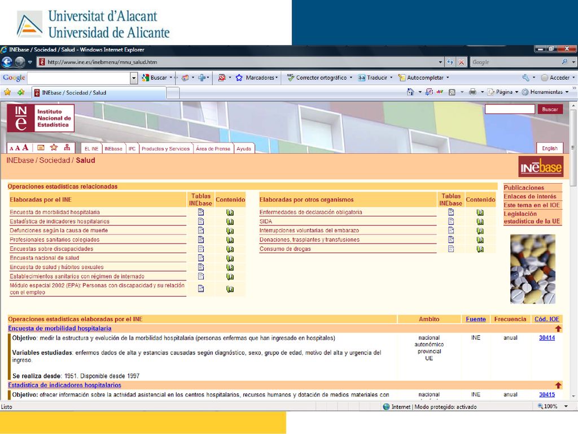Stop loading with the red X icon
This screenshot has width=578, height=434.
(461, 62)
